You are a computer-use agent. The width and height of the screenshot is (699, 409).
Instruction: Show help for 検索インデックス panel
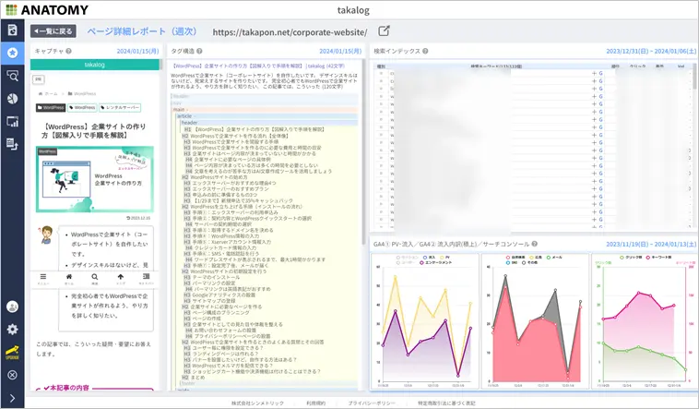[x=425, y=51]
